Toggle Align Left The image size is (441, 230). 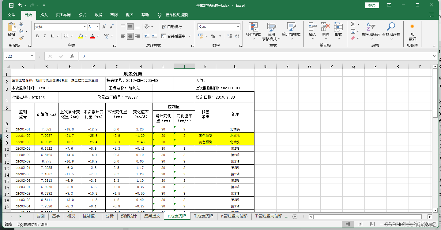point(123,36)
